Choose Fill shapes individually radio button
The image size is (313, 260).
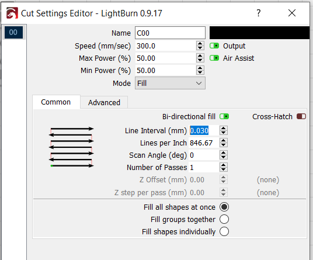tap(224, 231)
